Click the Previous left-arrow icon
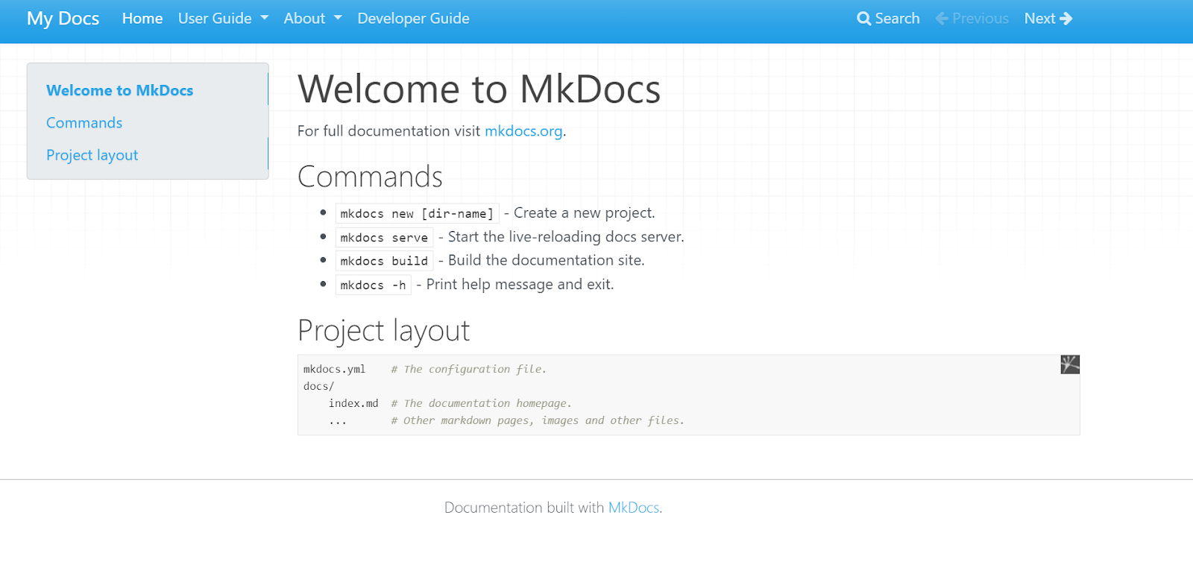The height and width of the screenshot is (562, 1193). [x=942, y=19]
